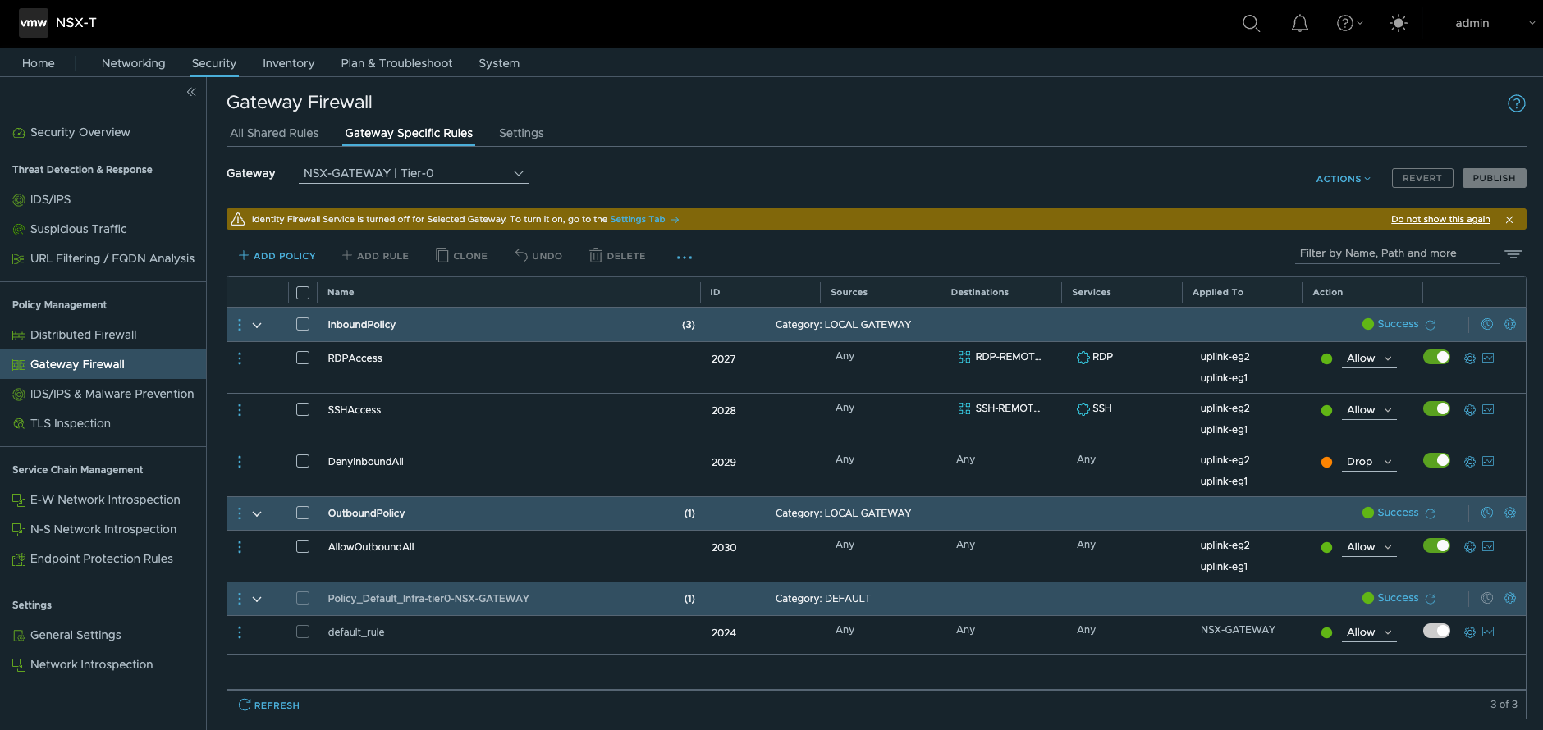Check the InboundPolicy checkbox
Screen dimensions: 1543x730
pos(303,325)
